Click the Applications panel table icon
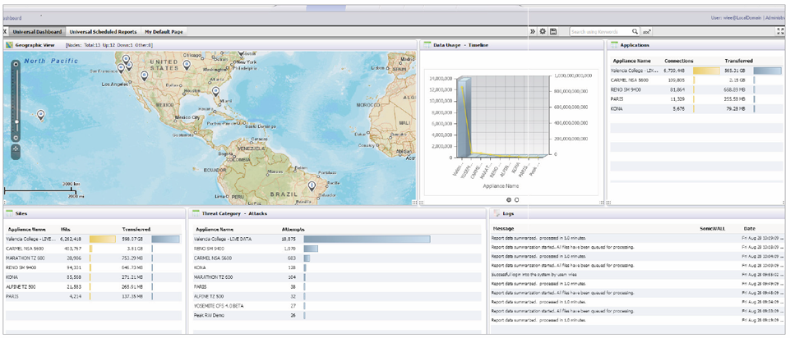 [x=615, y=45]
